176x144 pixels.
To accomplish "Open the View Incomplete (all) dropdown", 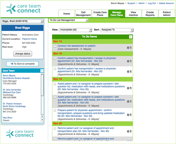I will [76, 30].
